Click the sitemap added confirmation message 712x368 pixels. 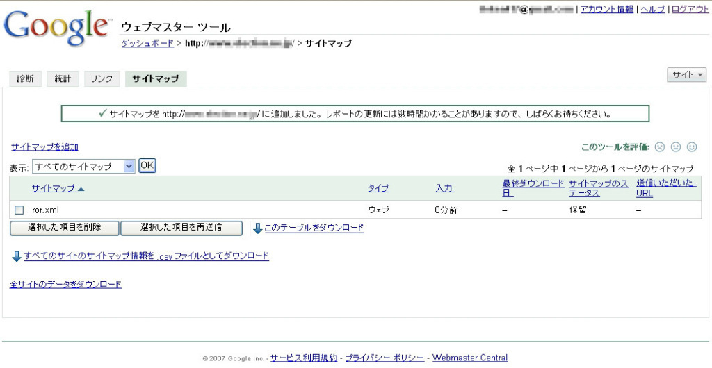click(x=355, y=114)
